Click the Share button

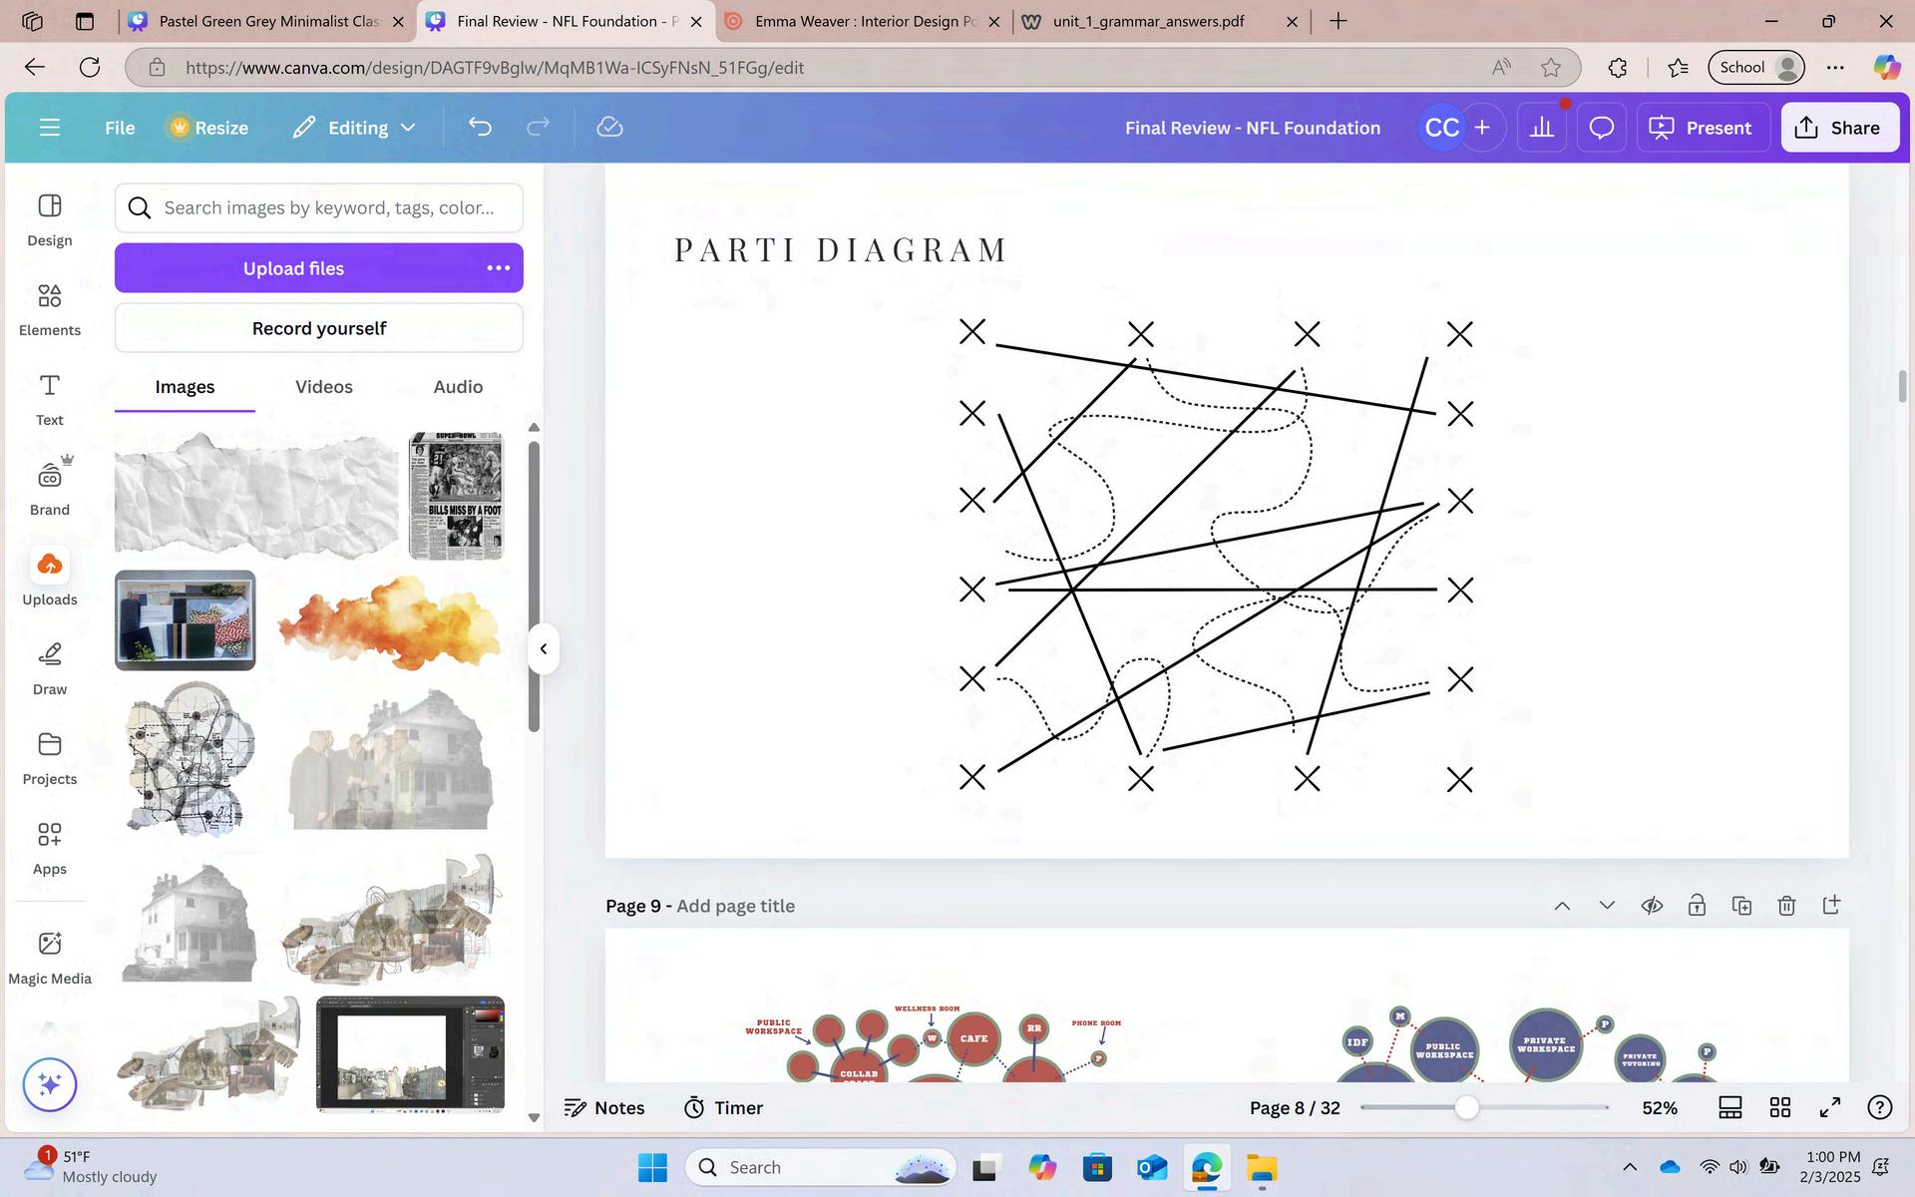[x=1839, y=128]
